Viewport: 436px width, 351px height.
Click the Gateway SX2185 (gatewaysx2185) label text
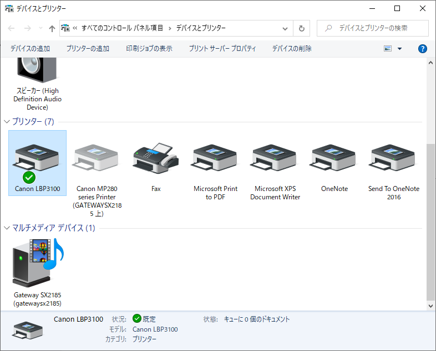[38, 299]
